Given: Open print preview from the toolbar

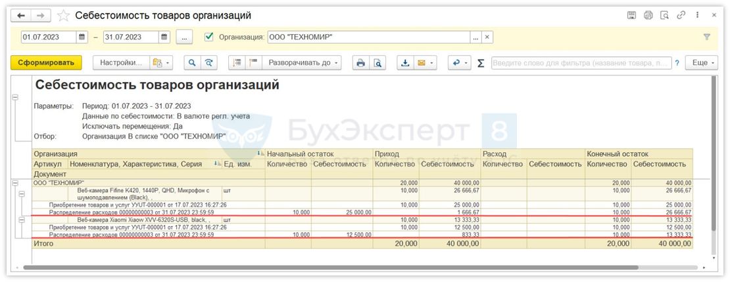Looking at the screenshot, I should [377, 63].
